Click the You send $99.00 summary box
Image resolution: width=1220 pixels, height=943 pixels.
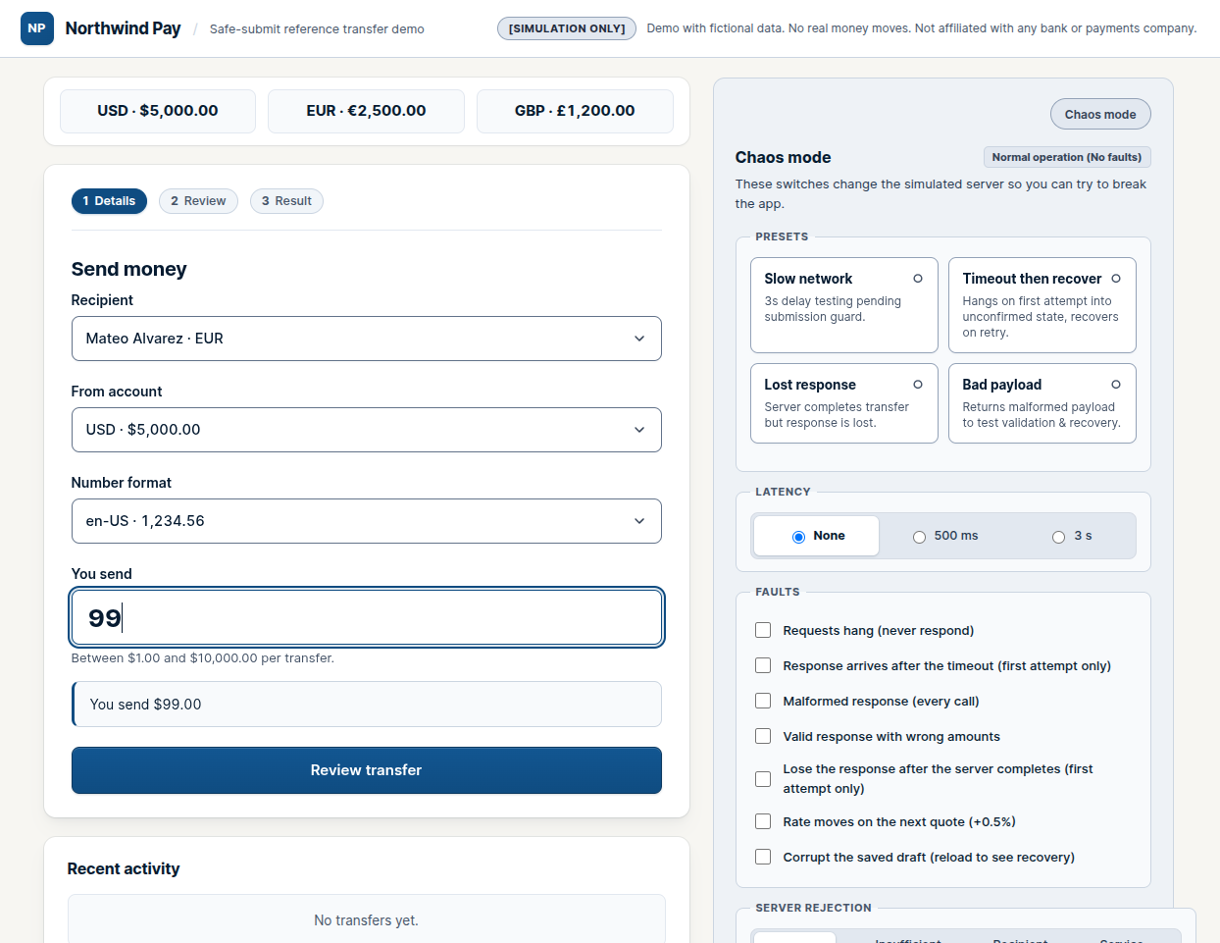pos(366,705)
